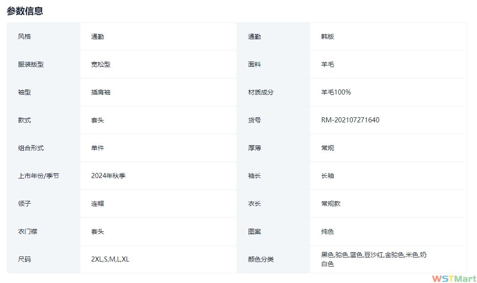Viewport: 477px width, 283px height.
Task: Select the 连帽 collar value
Action: click(x=97, y=204)
